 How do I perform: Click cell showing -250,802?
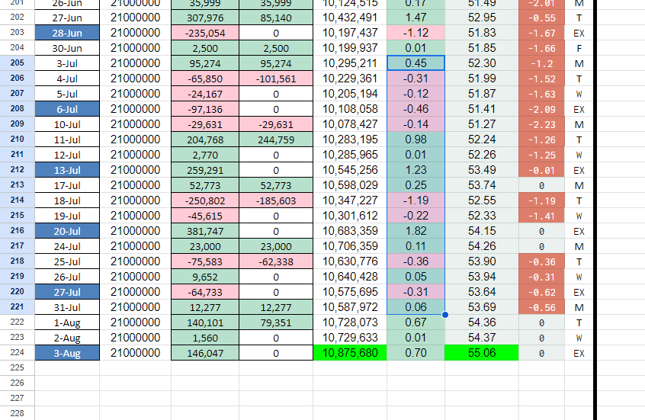point(205,200)
